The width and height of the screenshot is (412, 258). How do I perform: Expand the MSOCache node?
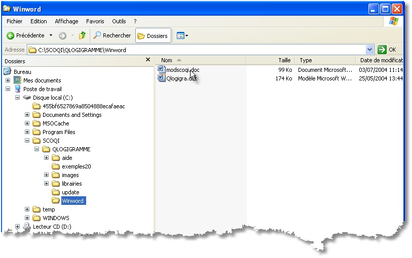point(27,123)
